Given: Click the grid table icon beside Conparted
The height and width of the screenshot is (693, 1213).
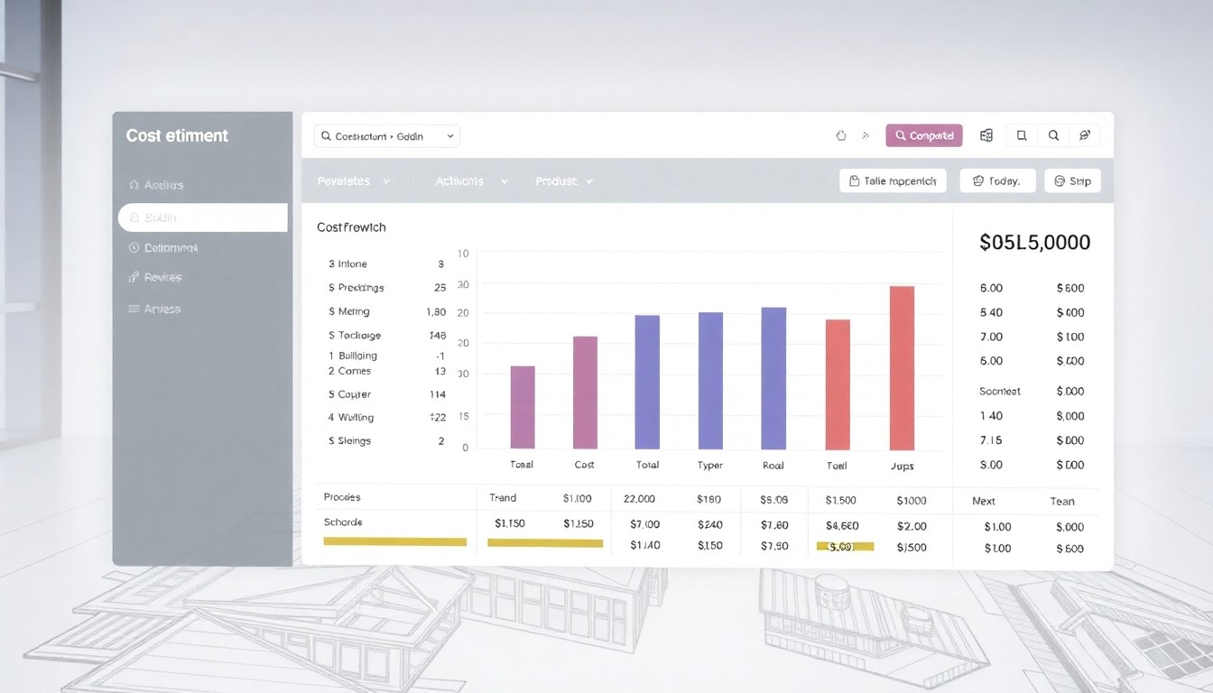Looking at the screenshot, I should [986, 135].
